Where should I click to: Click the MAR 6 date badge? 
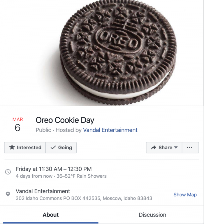coord(17,125)
